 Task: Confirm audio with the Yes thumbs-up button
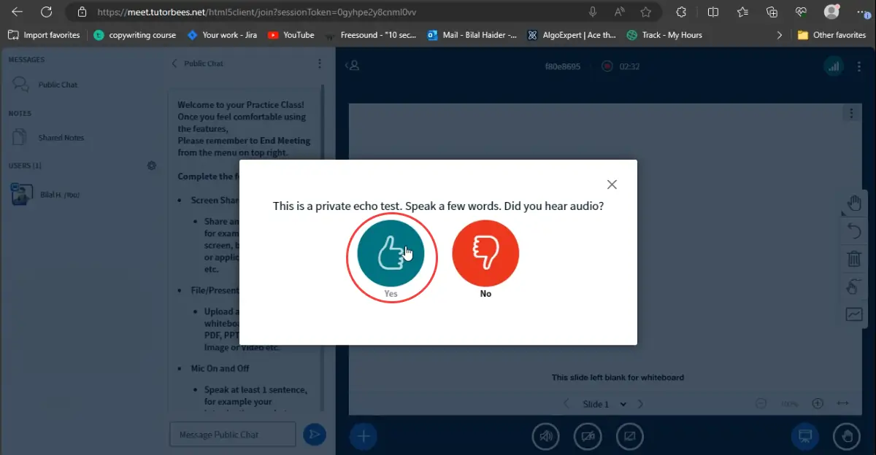coord(391,253)
